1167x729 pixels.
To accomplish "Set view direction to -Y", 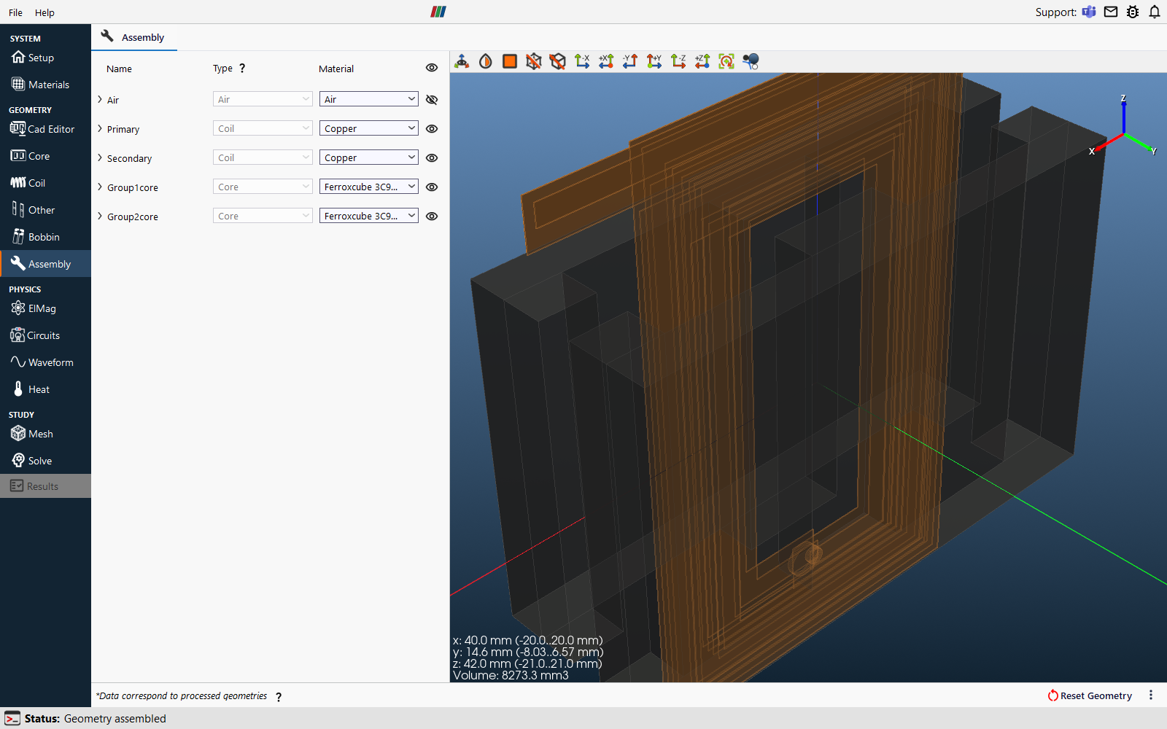I will (x=630, y=61).
